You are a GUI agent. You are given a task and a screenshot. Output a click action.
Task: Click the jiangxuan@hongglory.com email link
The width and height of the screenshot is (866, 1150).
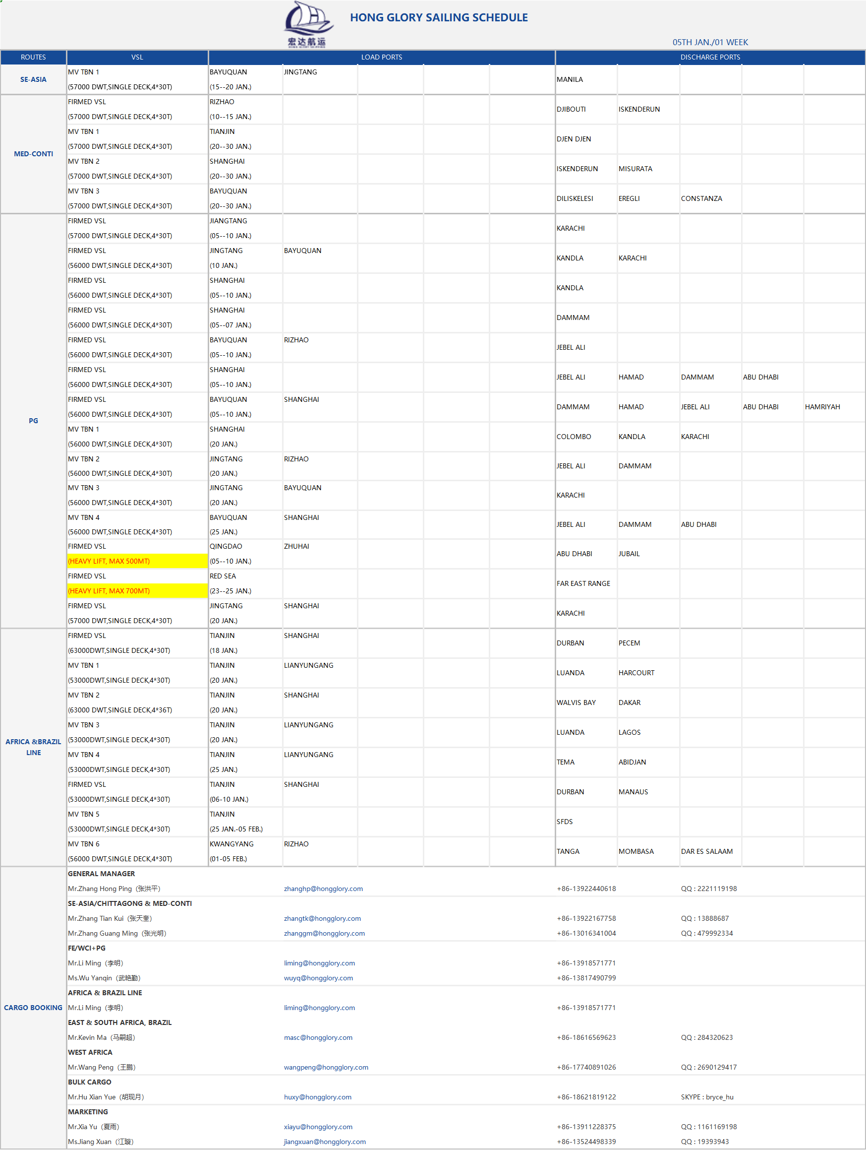click(x=325, y=1142)
